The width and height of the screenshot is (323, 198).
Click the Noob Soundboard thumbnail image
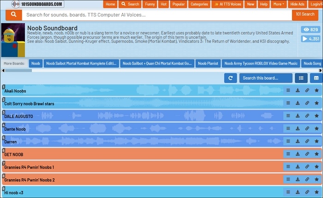click(x=13, y=40)
